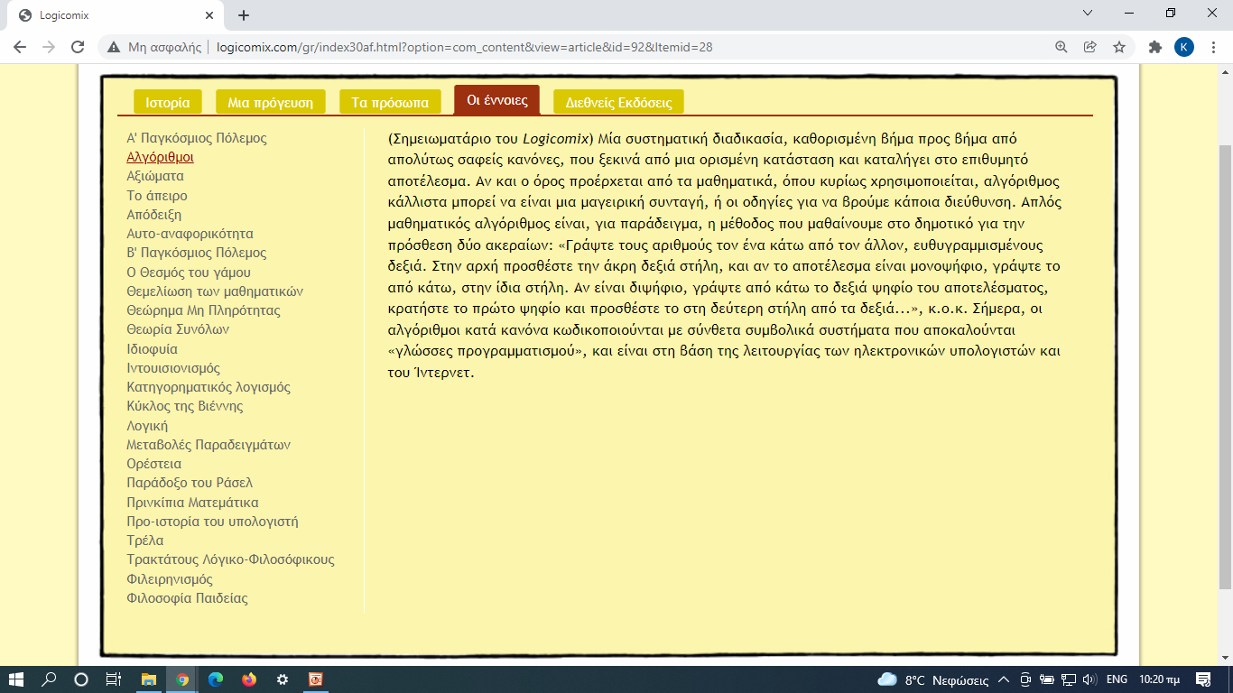
Task: Open Τρακτάτους Λόγικο-Φιλοσόφικους entry
Action: pos(230,559)
